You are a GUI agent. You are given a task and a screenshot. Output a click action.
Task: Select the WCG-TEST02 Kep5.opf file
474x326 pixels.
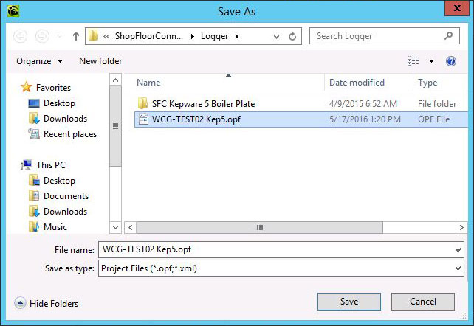(x=198, y=119)
